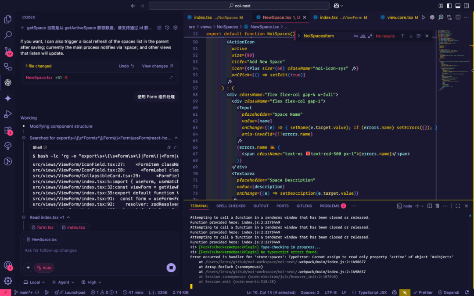474x296 pixels.
Task: Go to next match arrow in find widget
Action: coord(411,36)
